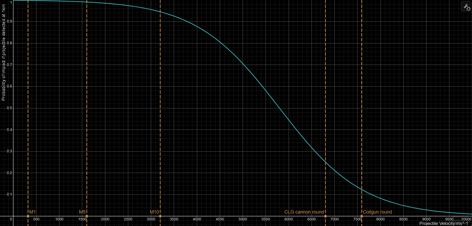Click the x-axis tick label 2000

105,219
